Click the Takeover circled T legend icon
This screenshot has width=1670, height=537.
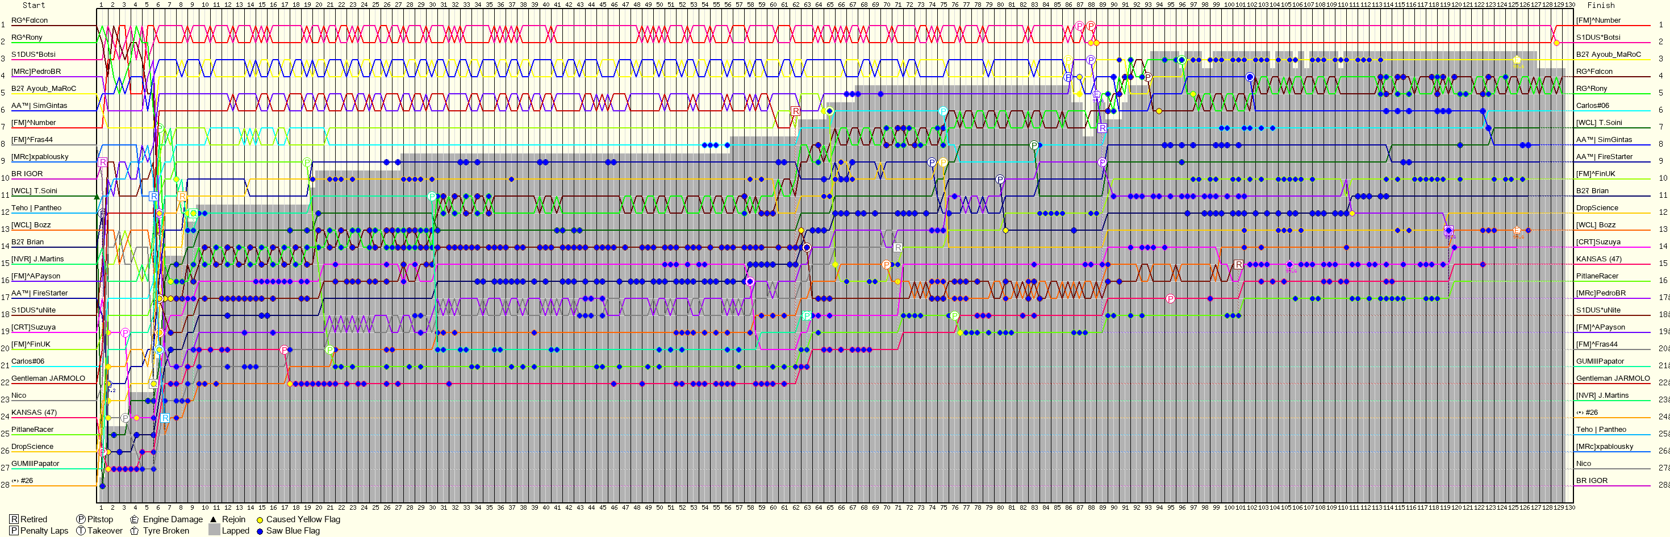[x=81, y=531]
